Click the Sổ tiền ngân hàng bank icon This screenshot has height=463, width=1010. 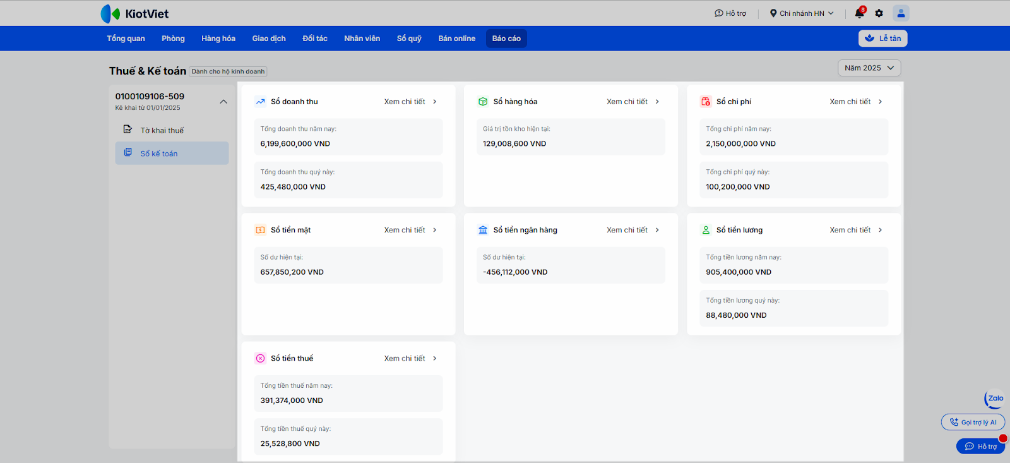point(483,230)
